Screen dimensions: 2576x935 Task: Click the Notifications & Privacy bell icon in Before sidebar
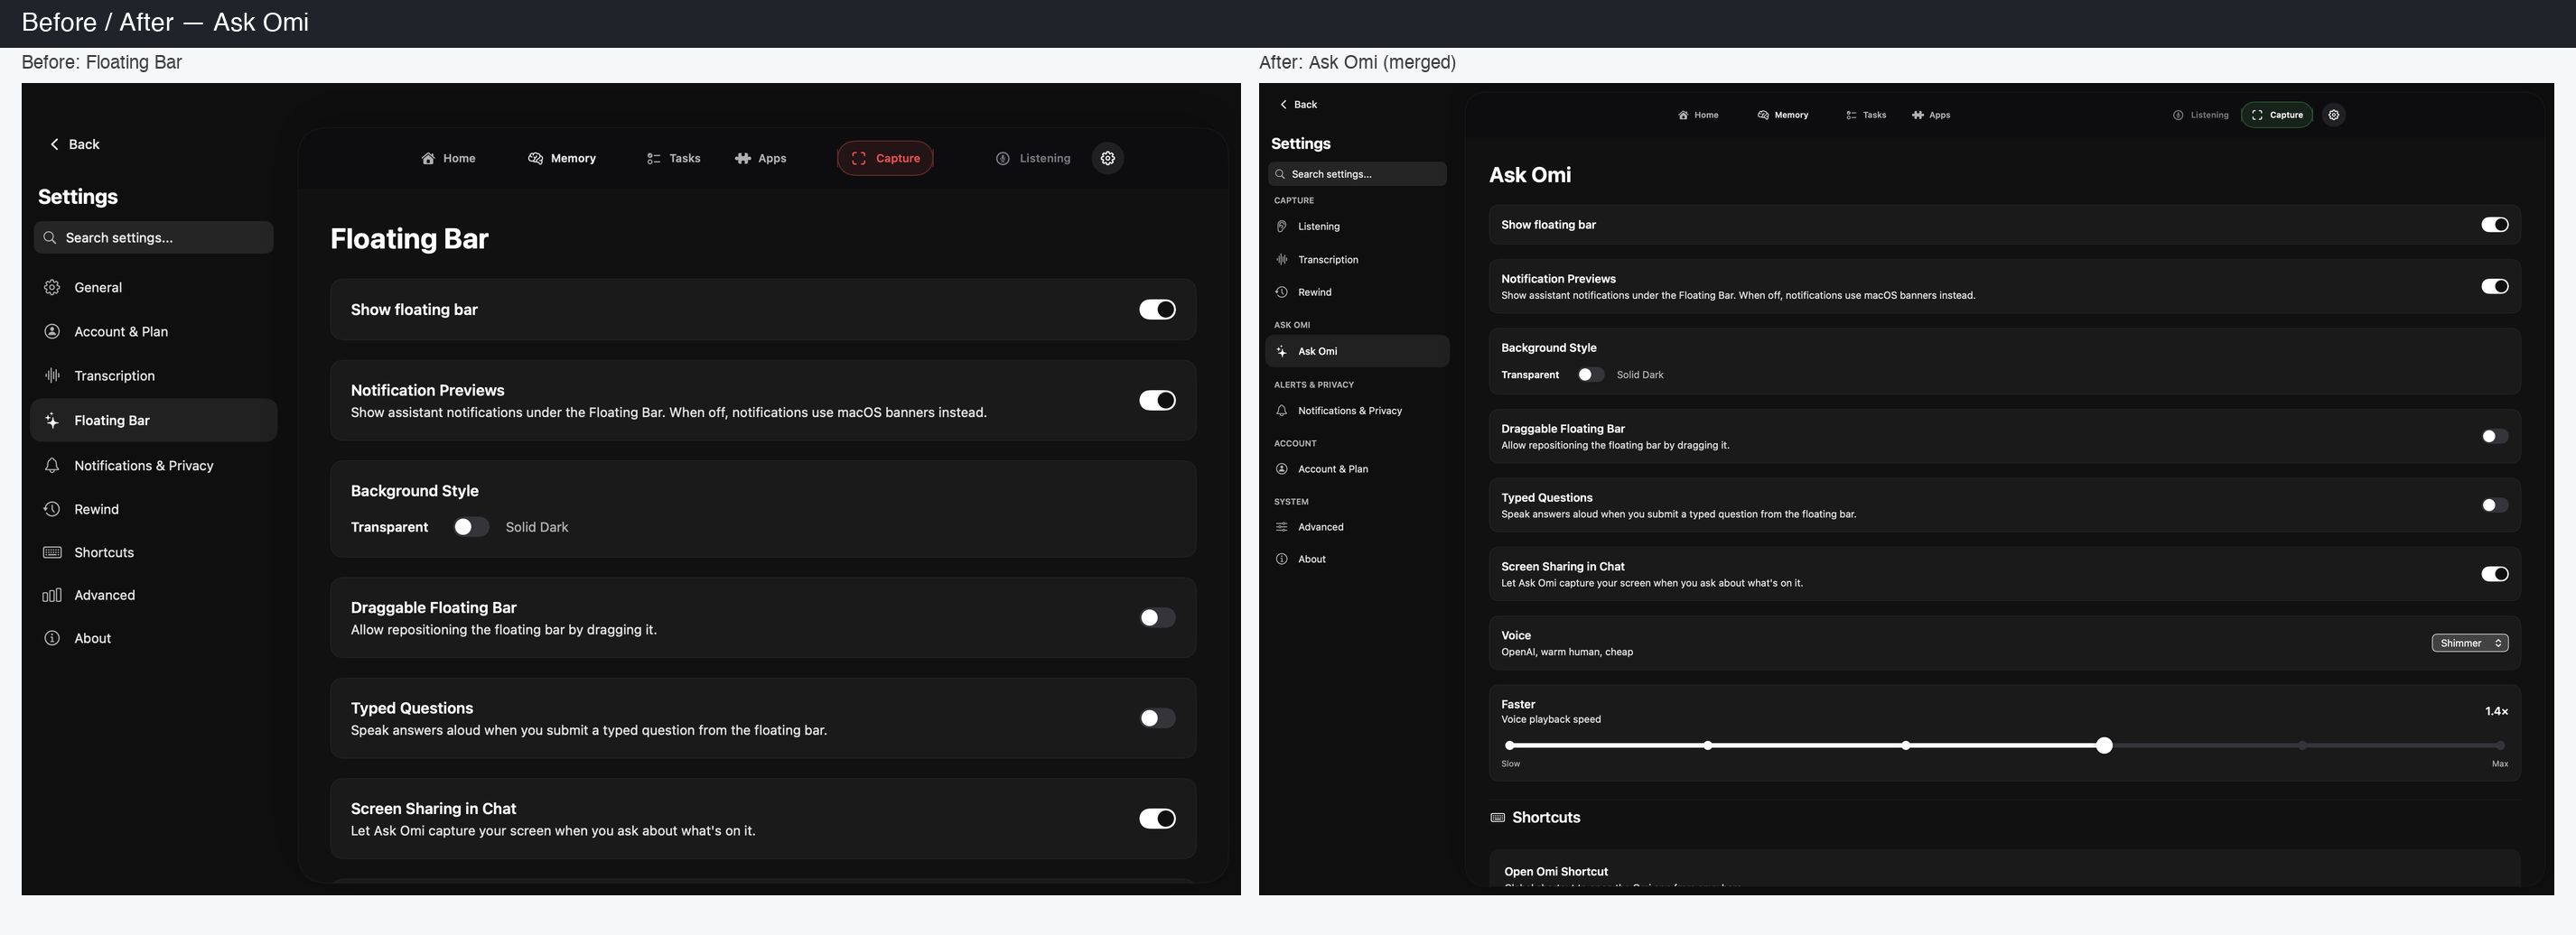coord(52,466)
